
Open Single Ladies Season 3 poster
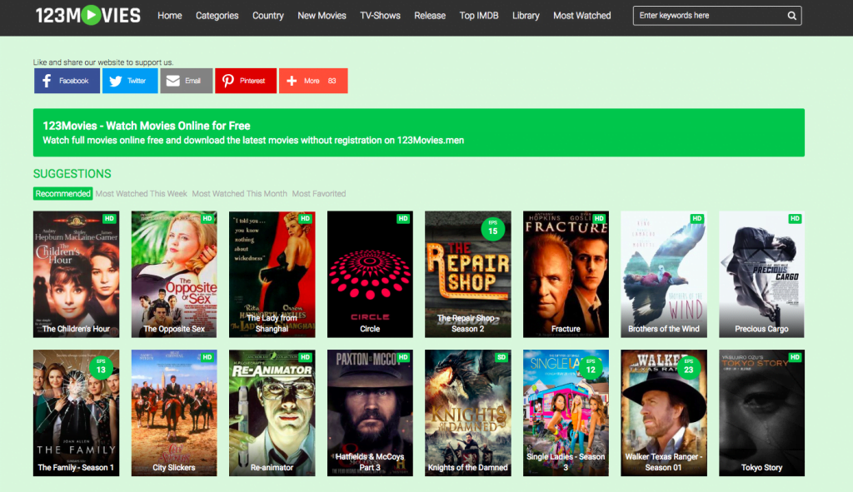[x=566, y=413]
